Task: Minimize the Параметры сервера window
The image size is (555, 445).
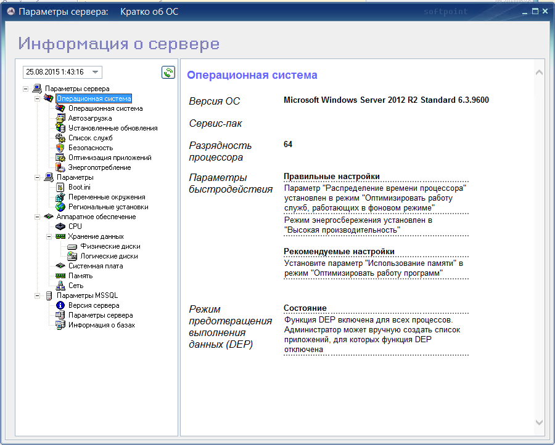Action: (x=525, y=12)
